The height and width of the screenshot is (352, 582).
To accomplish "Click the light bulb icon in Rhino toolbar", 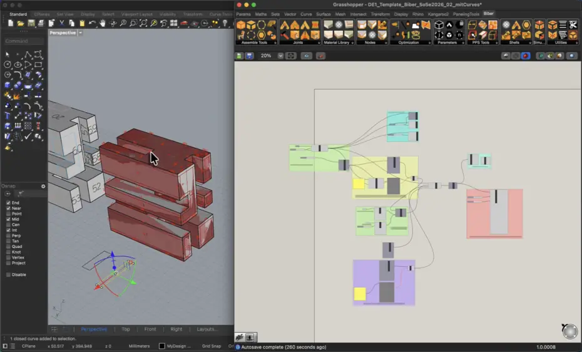I will click(x=225, y=23).
